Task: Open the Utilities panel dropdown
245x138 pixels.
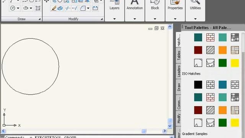Action: (x=195, y=19)
